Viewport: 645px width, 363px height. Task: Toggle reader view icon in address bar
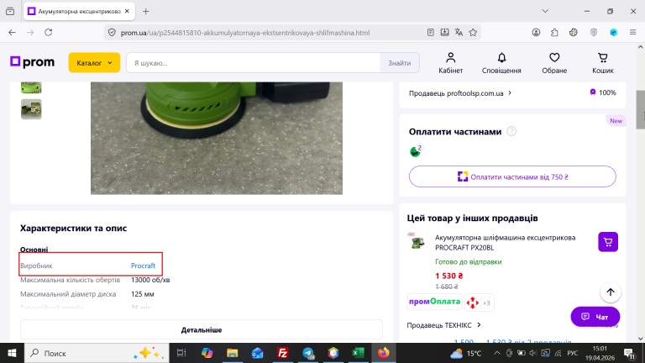point(430,33)
